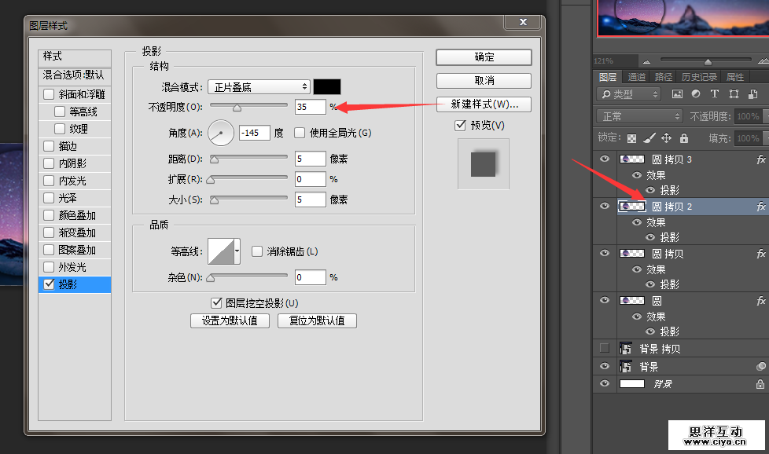769x454 pixels.
Task: Click the type layer filter icon
Action: coord(715,94)
